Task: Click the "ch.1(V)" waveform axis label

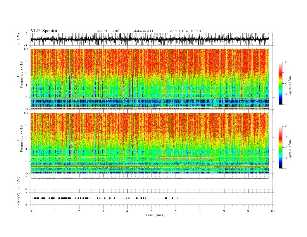Action: [x=19, y=39]
